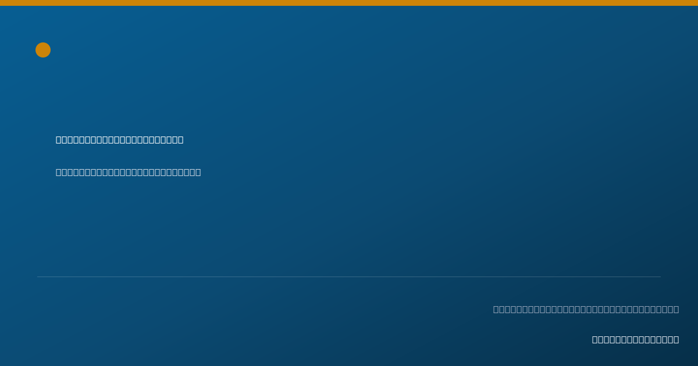
Task: Select the long gray footer text line
Action: tap(586, 309)
